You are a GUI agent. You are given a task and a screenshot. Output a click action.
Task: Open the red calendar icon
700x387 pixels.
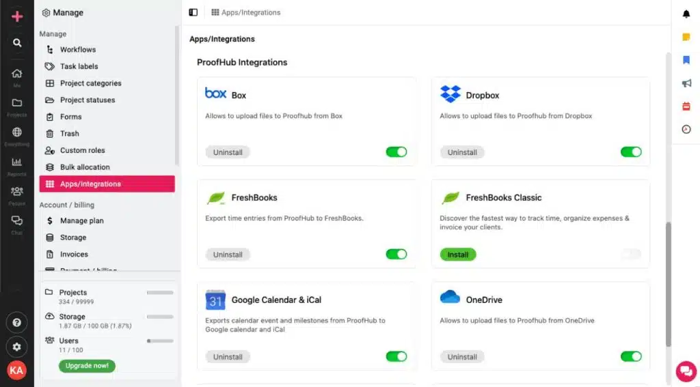[x=686, y=106]
